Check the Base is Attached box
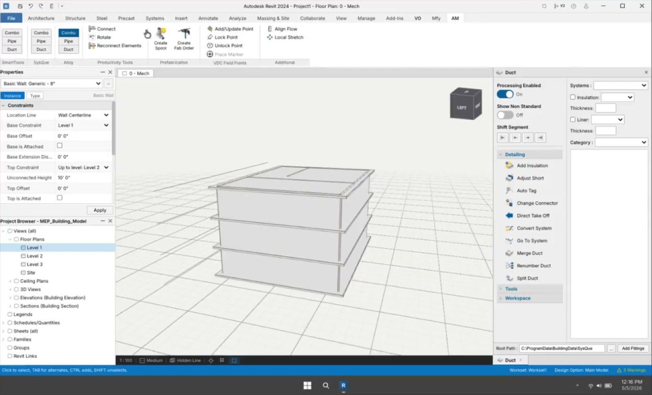652x395 pixels. 59,145
